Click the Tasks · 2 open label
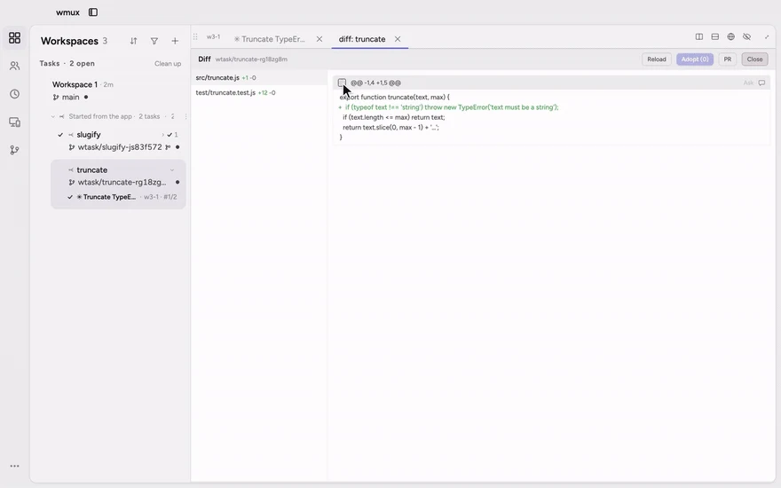This screenshot has width=781, height=488. click(x=67, y=63)
